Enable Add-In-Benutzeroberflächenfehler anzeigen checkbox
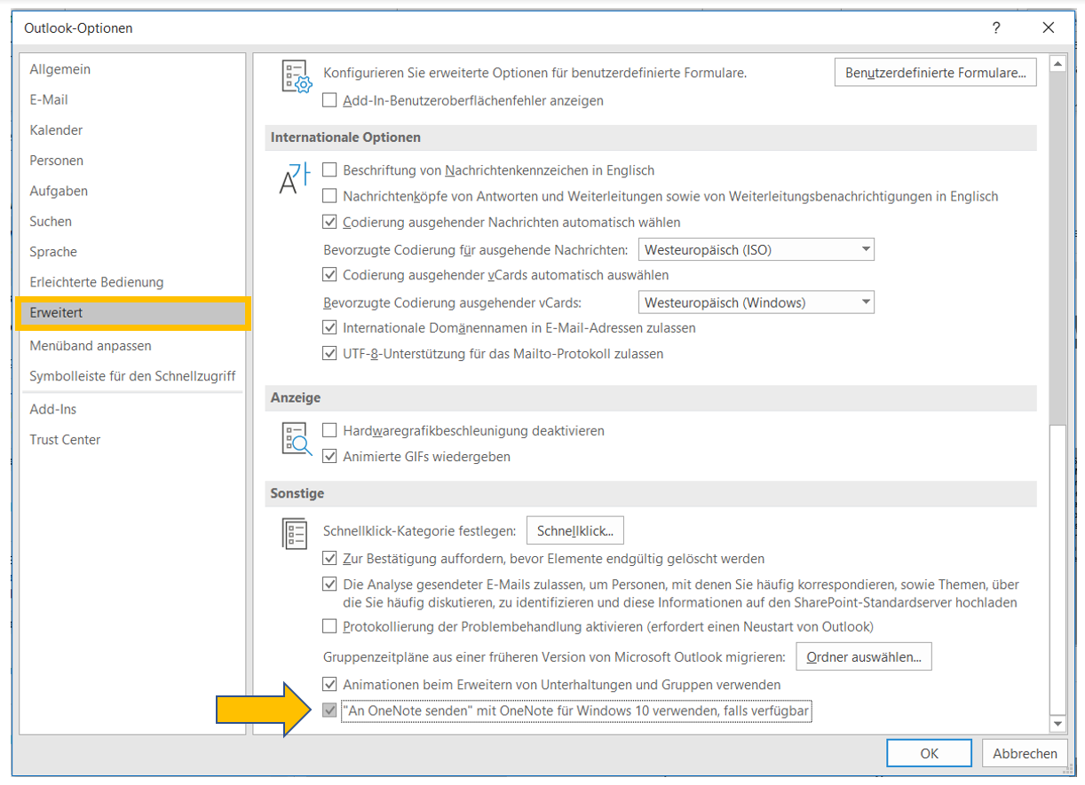The height and width of the screenshot is (785, 1085). click(329, 100)
